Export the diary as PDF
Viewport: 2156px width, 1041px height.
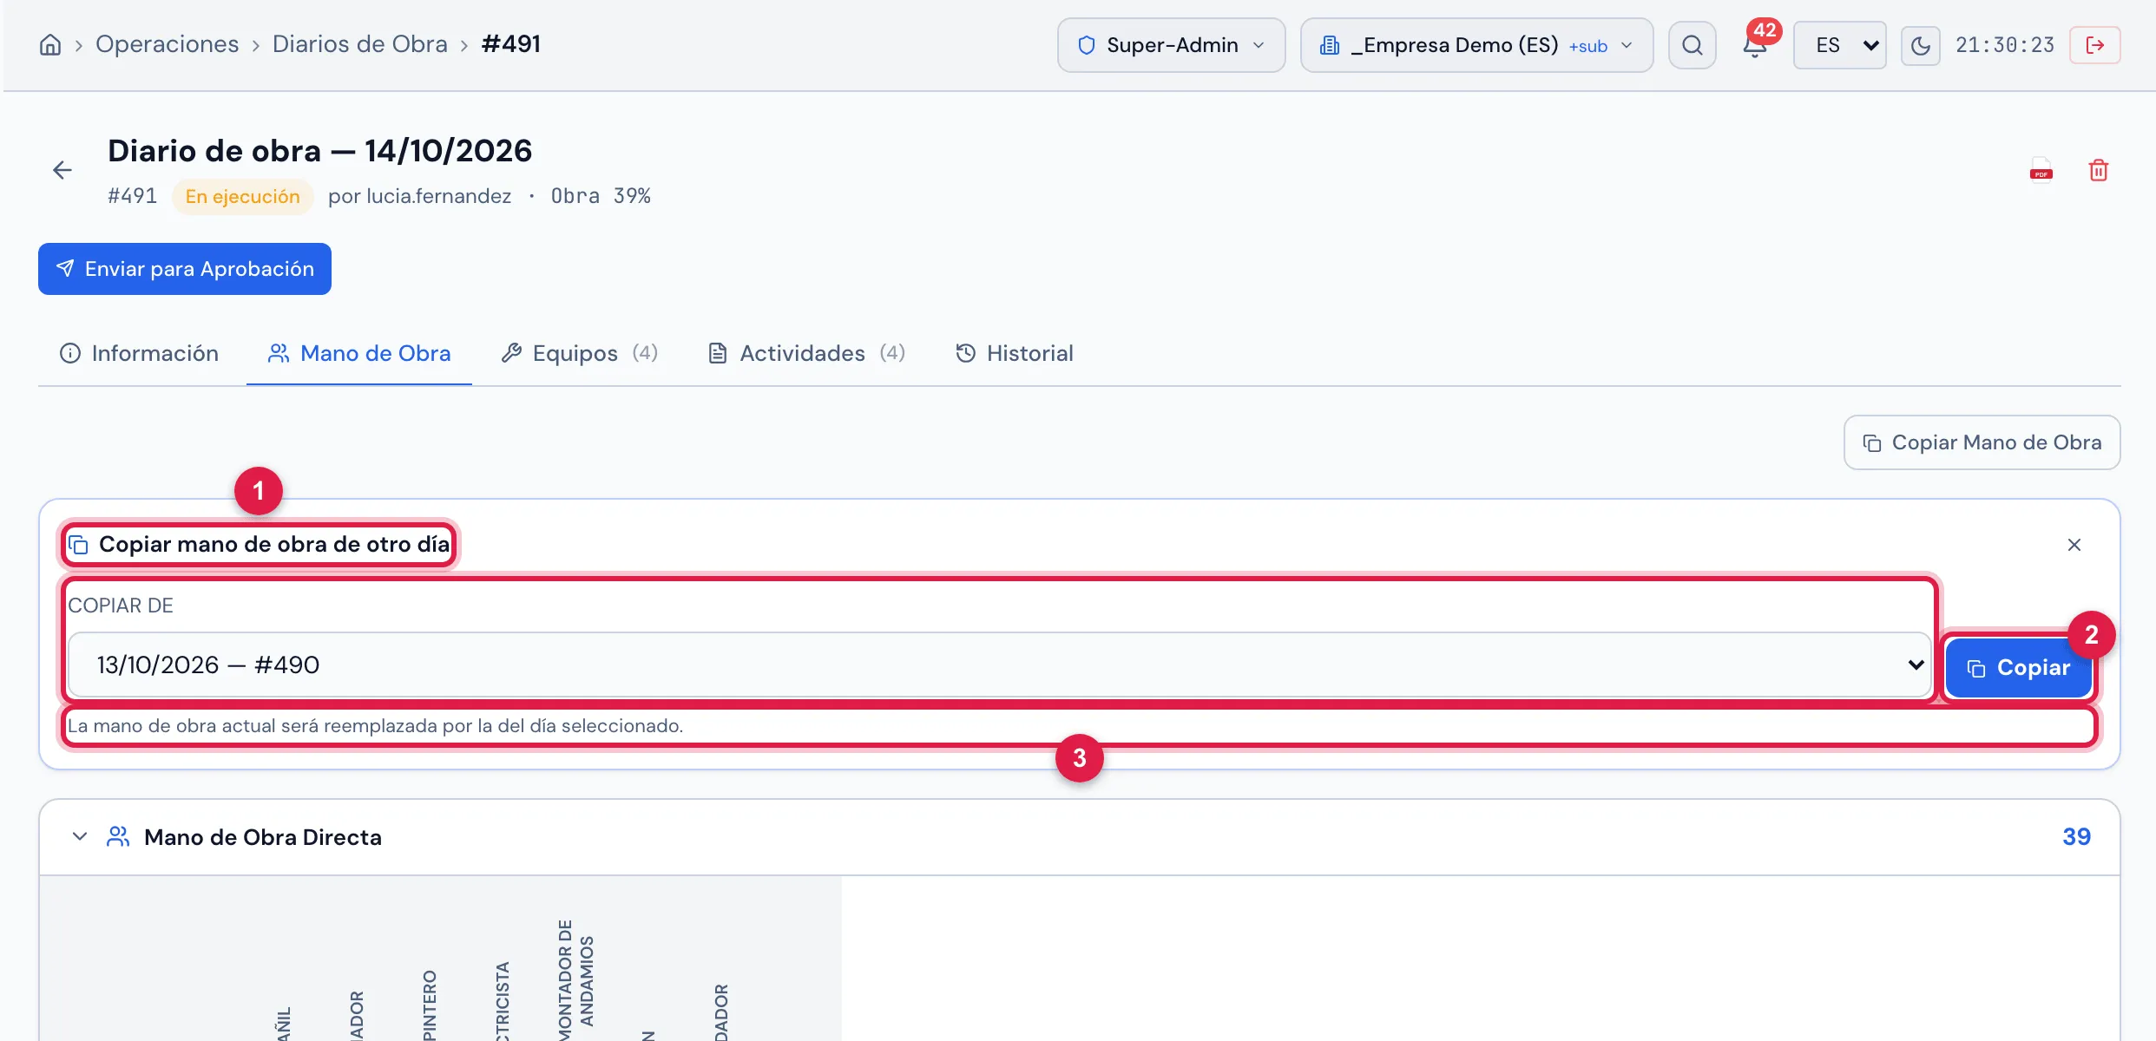[x=2041, y=170]
